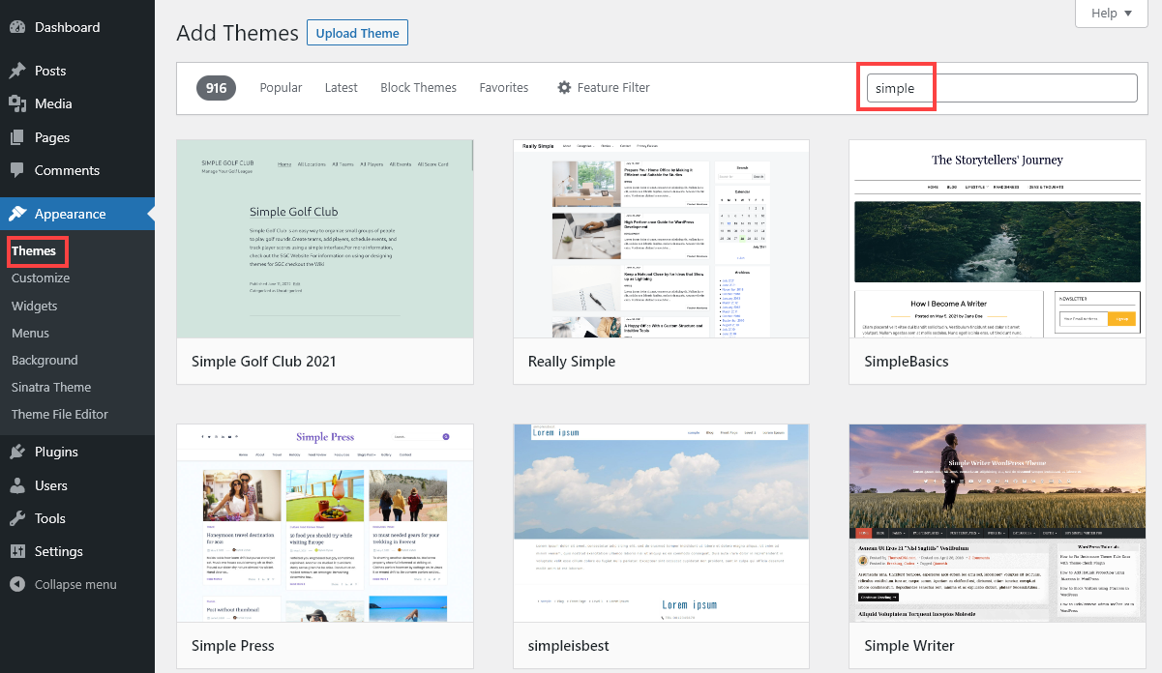The height and width of the screenshot is (673, 1162).
Task: Select Customize in the Appearance menu
Action: (x=40, y=278)
